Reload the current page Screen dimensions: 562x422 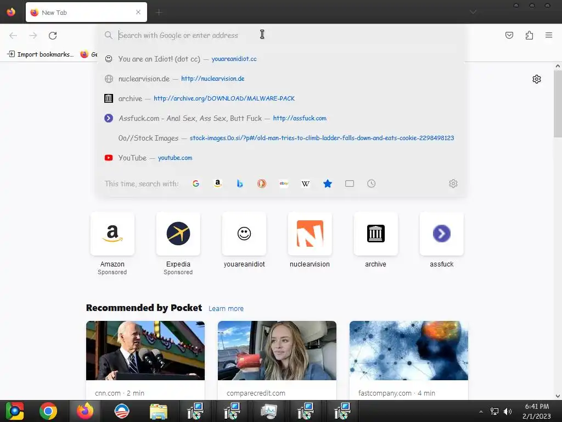pos(53,35)
